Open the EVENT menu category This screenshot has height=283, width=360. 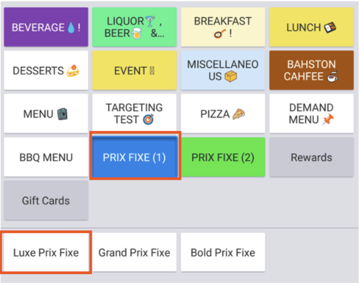click(x=134, y=71)
